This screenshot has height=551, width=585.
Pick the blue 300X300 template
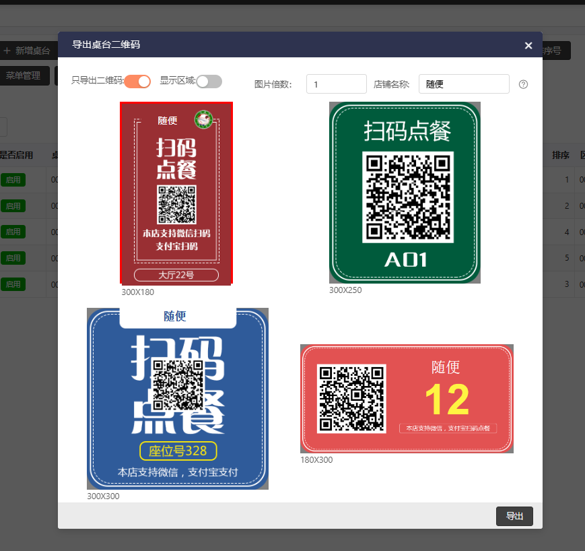[177, 398]
